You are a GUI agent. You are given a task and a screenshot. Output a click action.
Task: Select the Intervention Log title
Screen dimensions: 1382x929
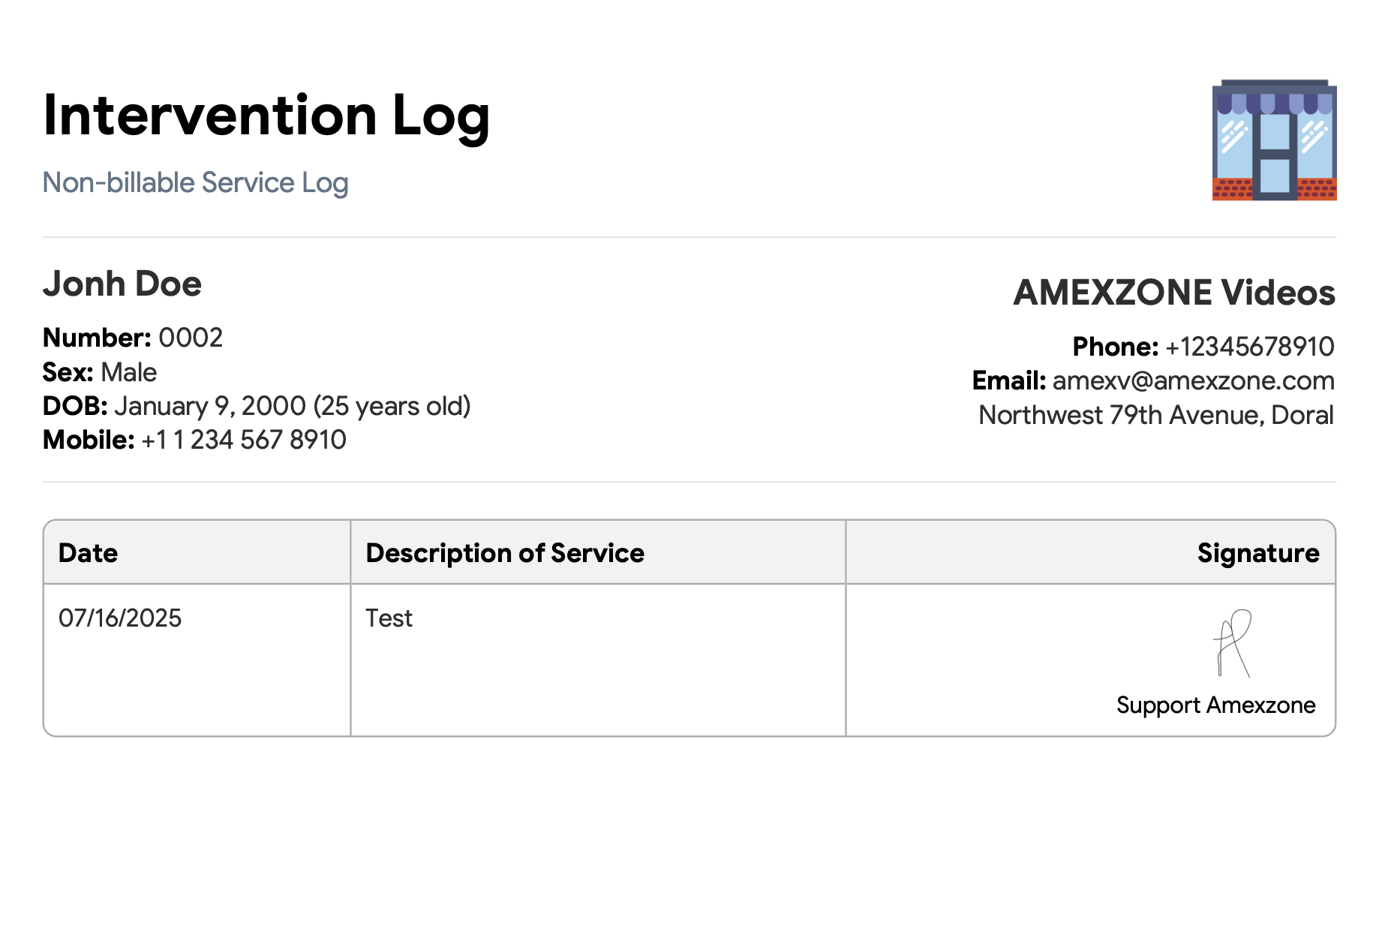266,116
